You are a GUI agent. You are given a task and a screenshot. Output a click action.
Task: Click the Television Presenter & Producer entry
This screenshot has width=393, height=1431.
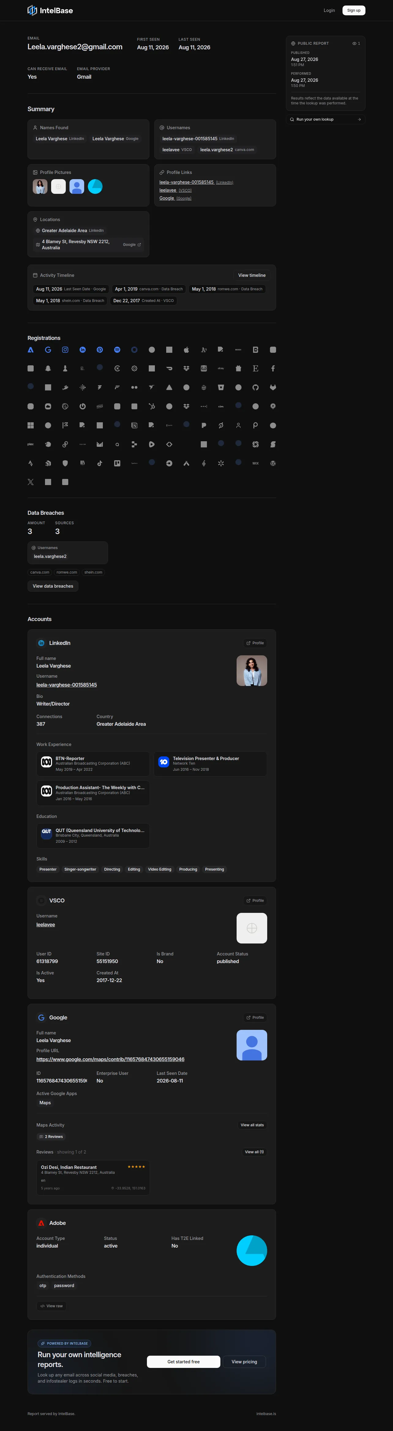[210, 764]
